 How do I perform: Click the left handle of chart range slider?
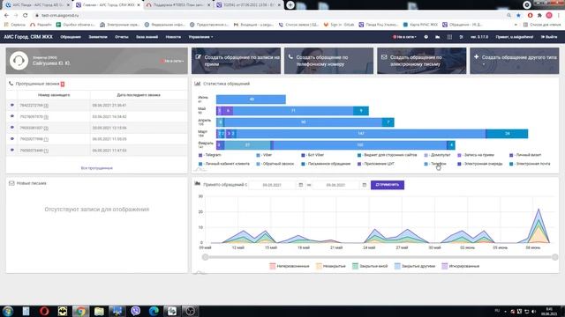206,257
